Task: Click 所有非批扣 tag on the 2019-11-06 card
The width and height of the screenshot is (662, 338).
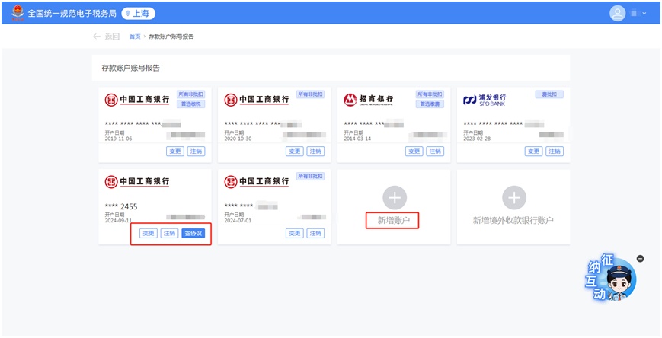Action: pos(190,94)
